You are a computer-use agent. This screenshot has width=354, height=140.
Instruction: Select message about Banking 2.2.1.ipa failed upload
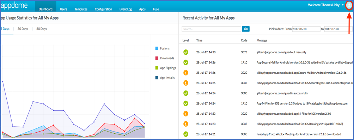click(300, 124)
